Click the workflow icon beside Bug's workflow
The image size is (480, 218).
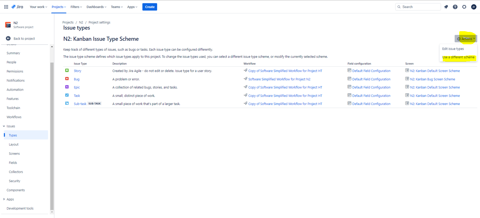(245, 79)
